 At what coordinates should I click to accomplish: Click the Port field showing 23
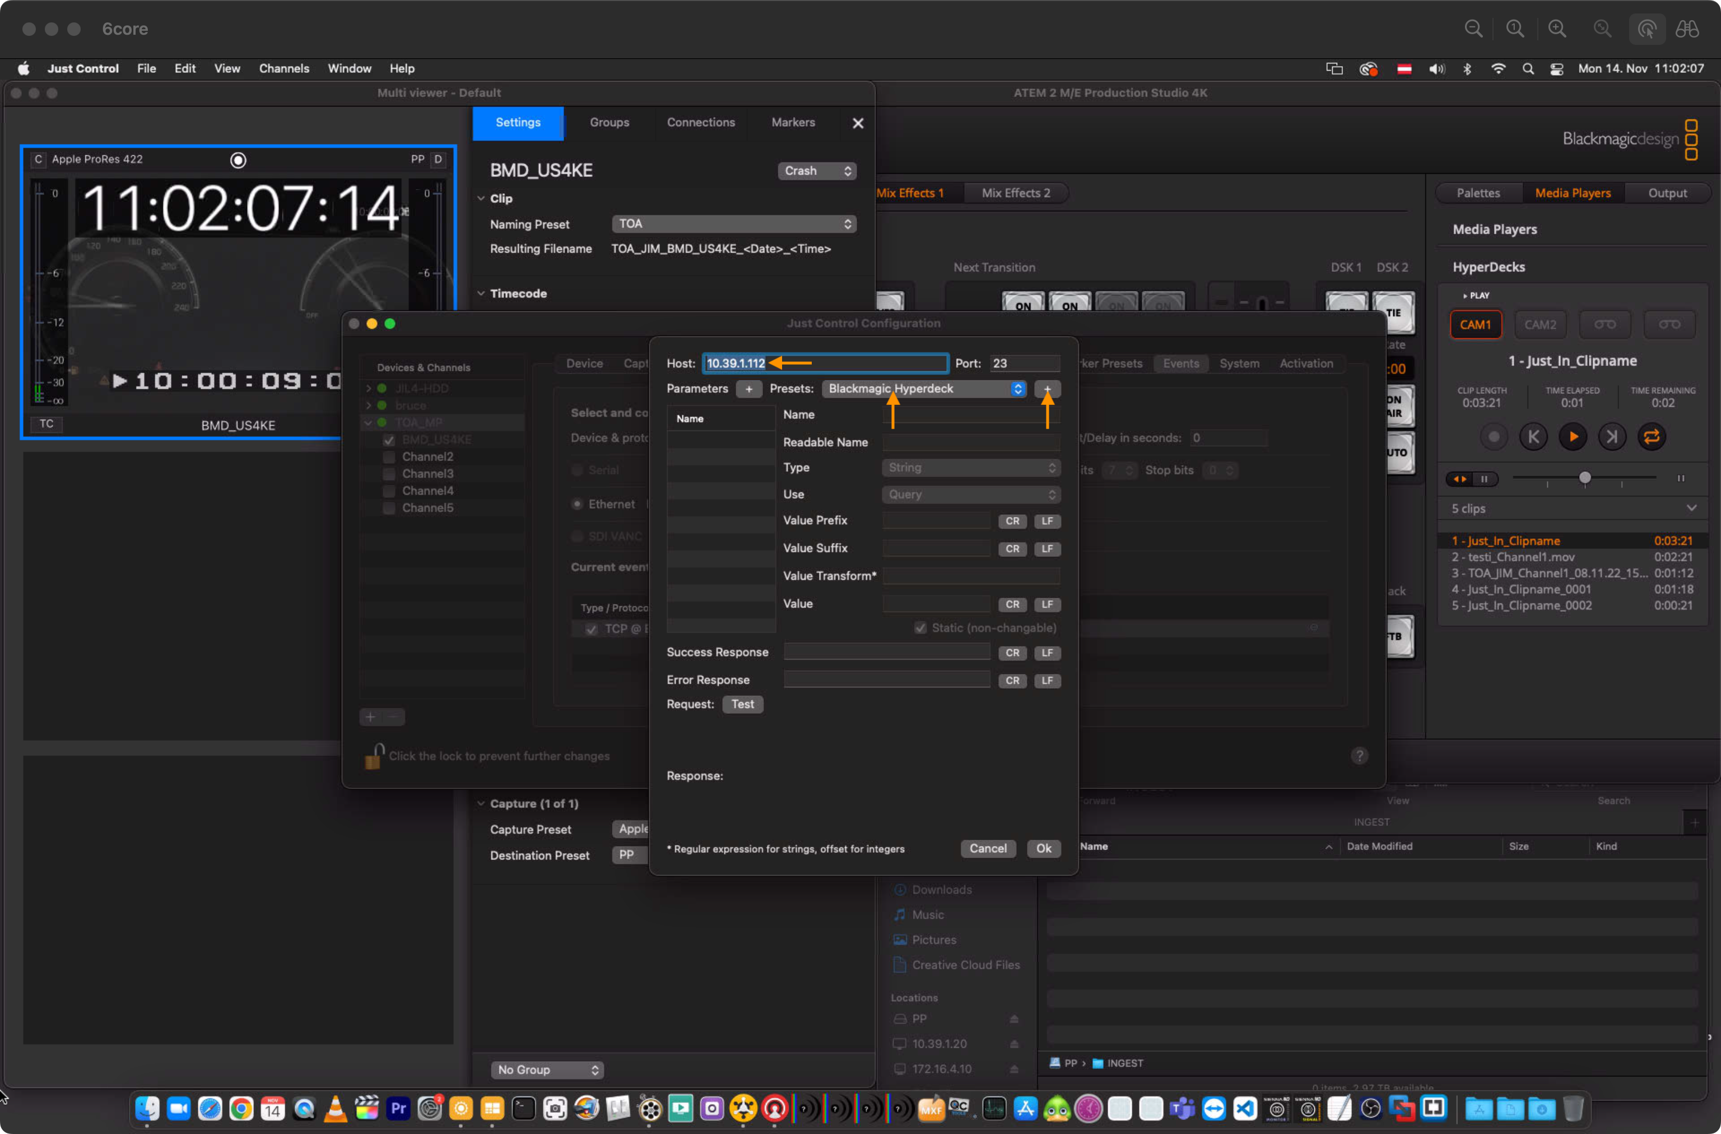pyautogui.click(x=1025, y=363)
